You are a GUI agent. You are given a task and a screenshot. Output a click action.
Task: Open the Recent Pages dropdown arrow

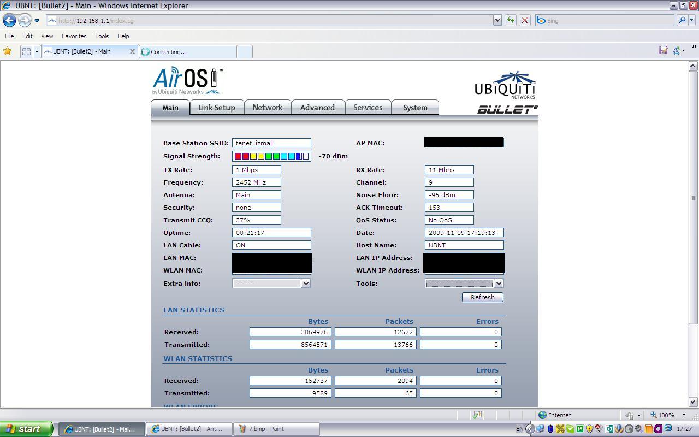pos(37,21)
